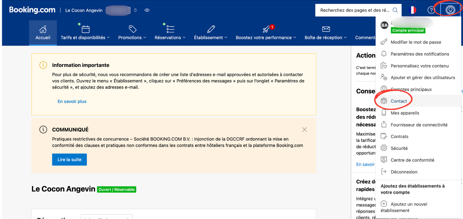Click the info icon in Information importante box
Screen dimensions: 463x219
click(43, 65)
